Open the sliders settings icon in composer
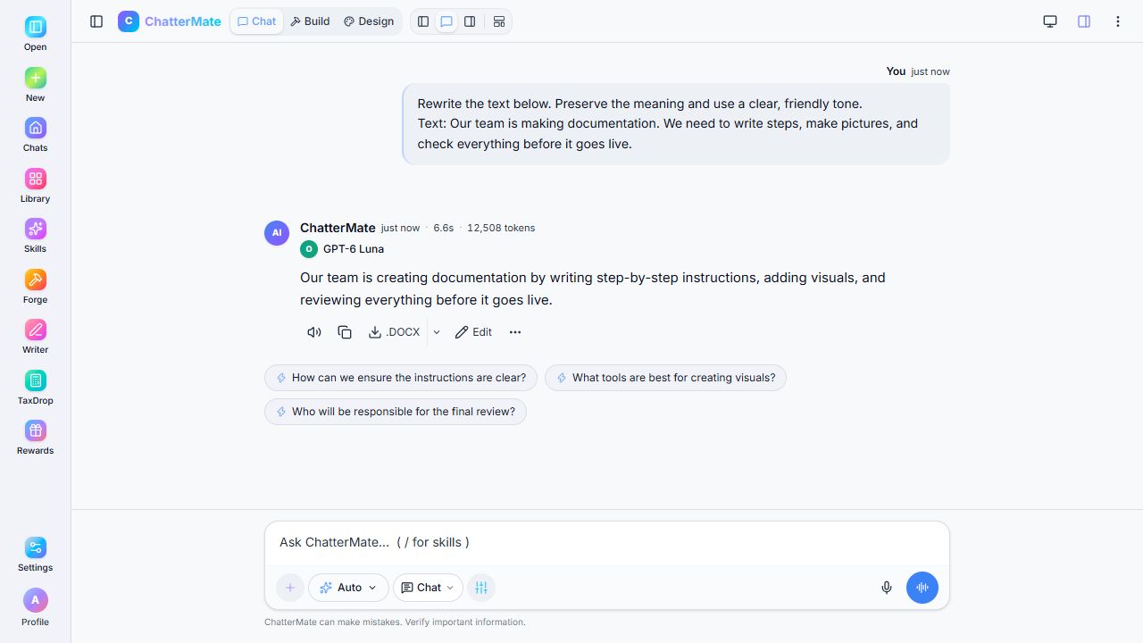 point(481,588)
